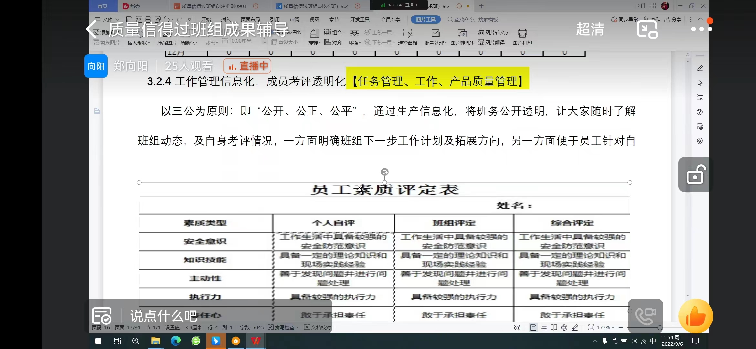Select the 图片工具 ribbon tab
This screenshot has height=349, width=756.
(425, 20)
